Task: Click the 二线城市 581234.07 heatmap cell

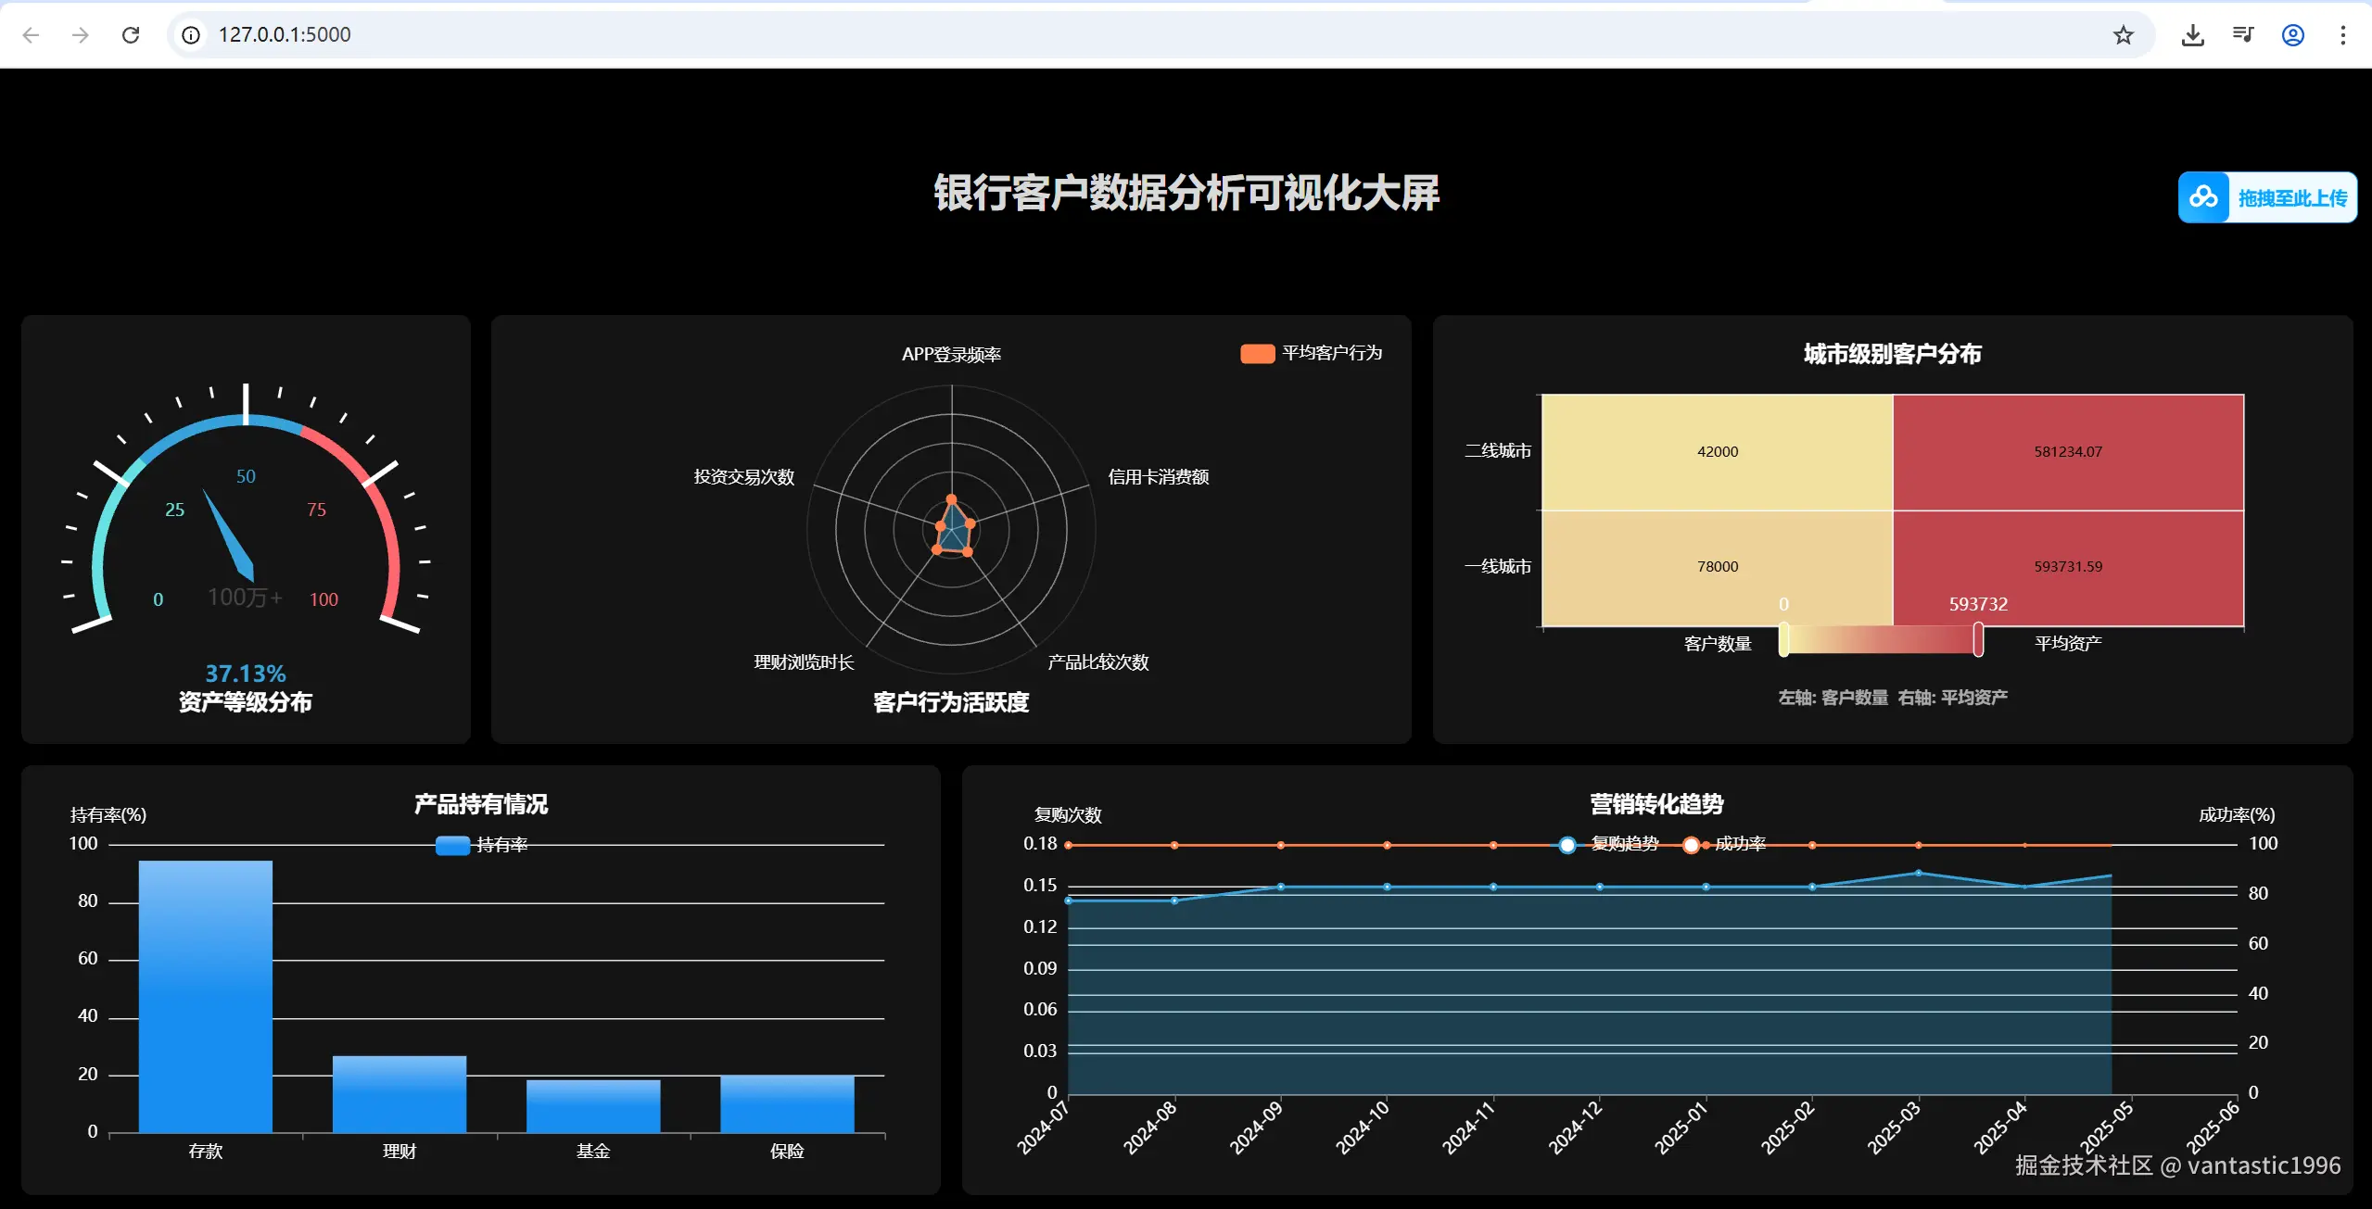Action: (2067, 452)
